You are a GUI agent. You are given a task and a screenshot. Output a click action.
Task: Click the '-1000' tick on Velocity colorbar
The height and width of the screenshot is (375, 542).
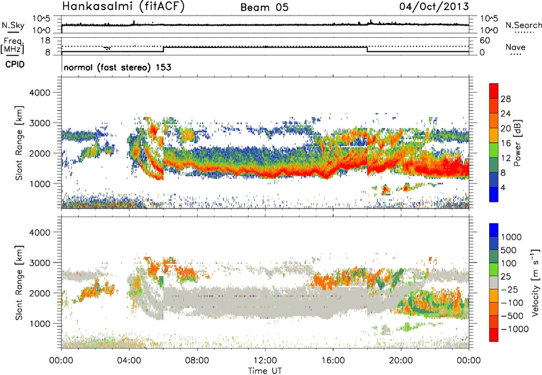tap(515, 329)
